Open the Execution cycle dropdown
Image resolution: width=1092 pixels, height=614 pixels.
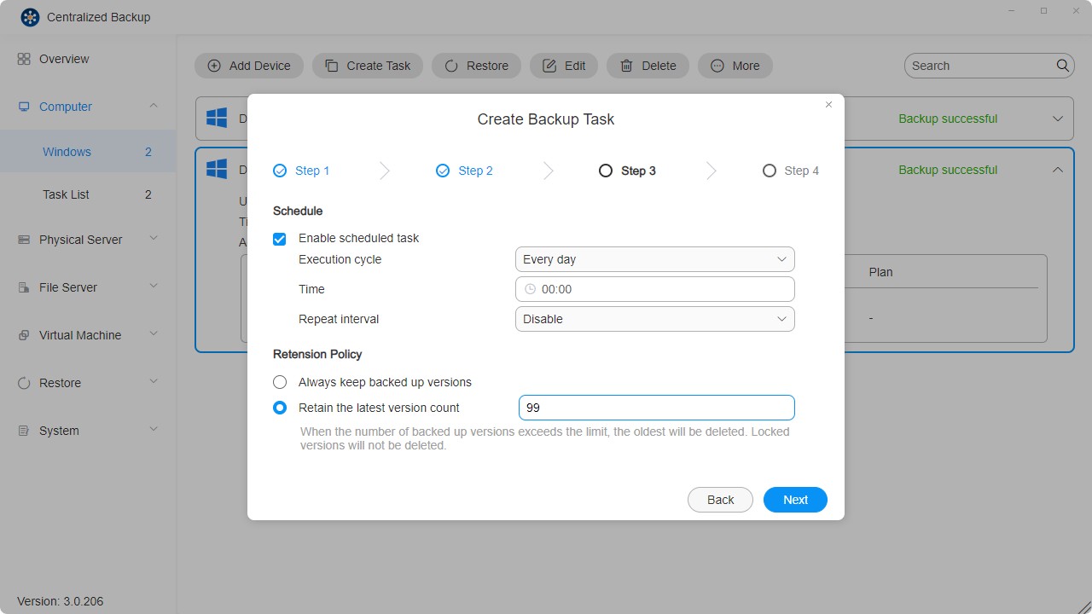click(653, 258)
